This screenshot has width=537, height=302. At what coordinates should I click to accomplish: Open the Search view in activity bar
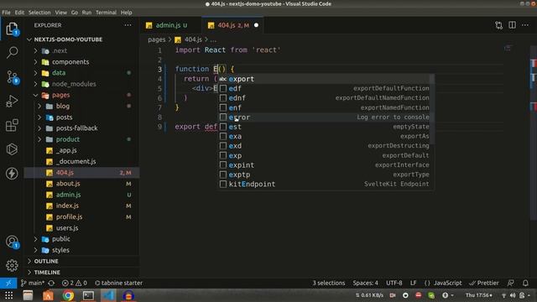tap(12, 52)
